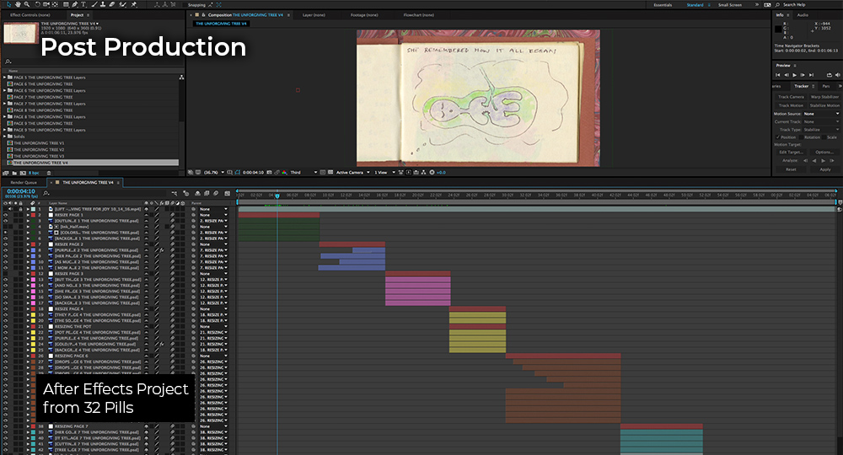Select the Puppet Pin tool
843x455 pixels.
tap(134, 4)
